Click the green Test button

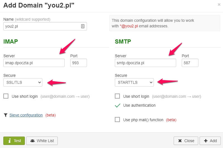pyautogui.click(x=14, y=141)
